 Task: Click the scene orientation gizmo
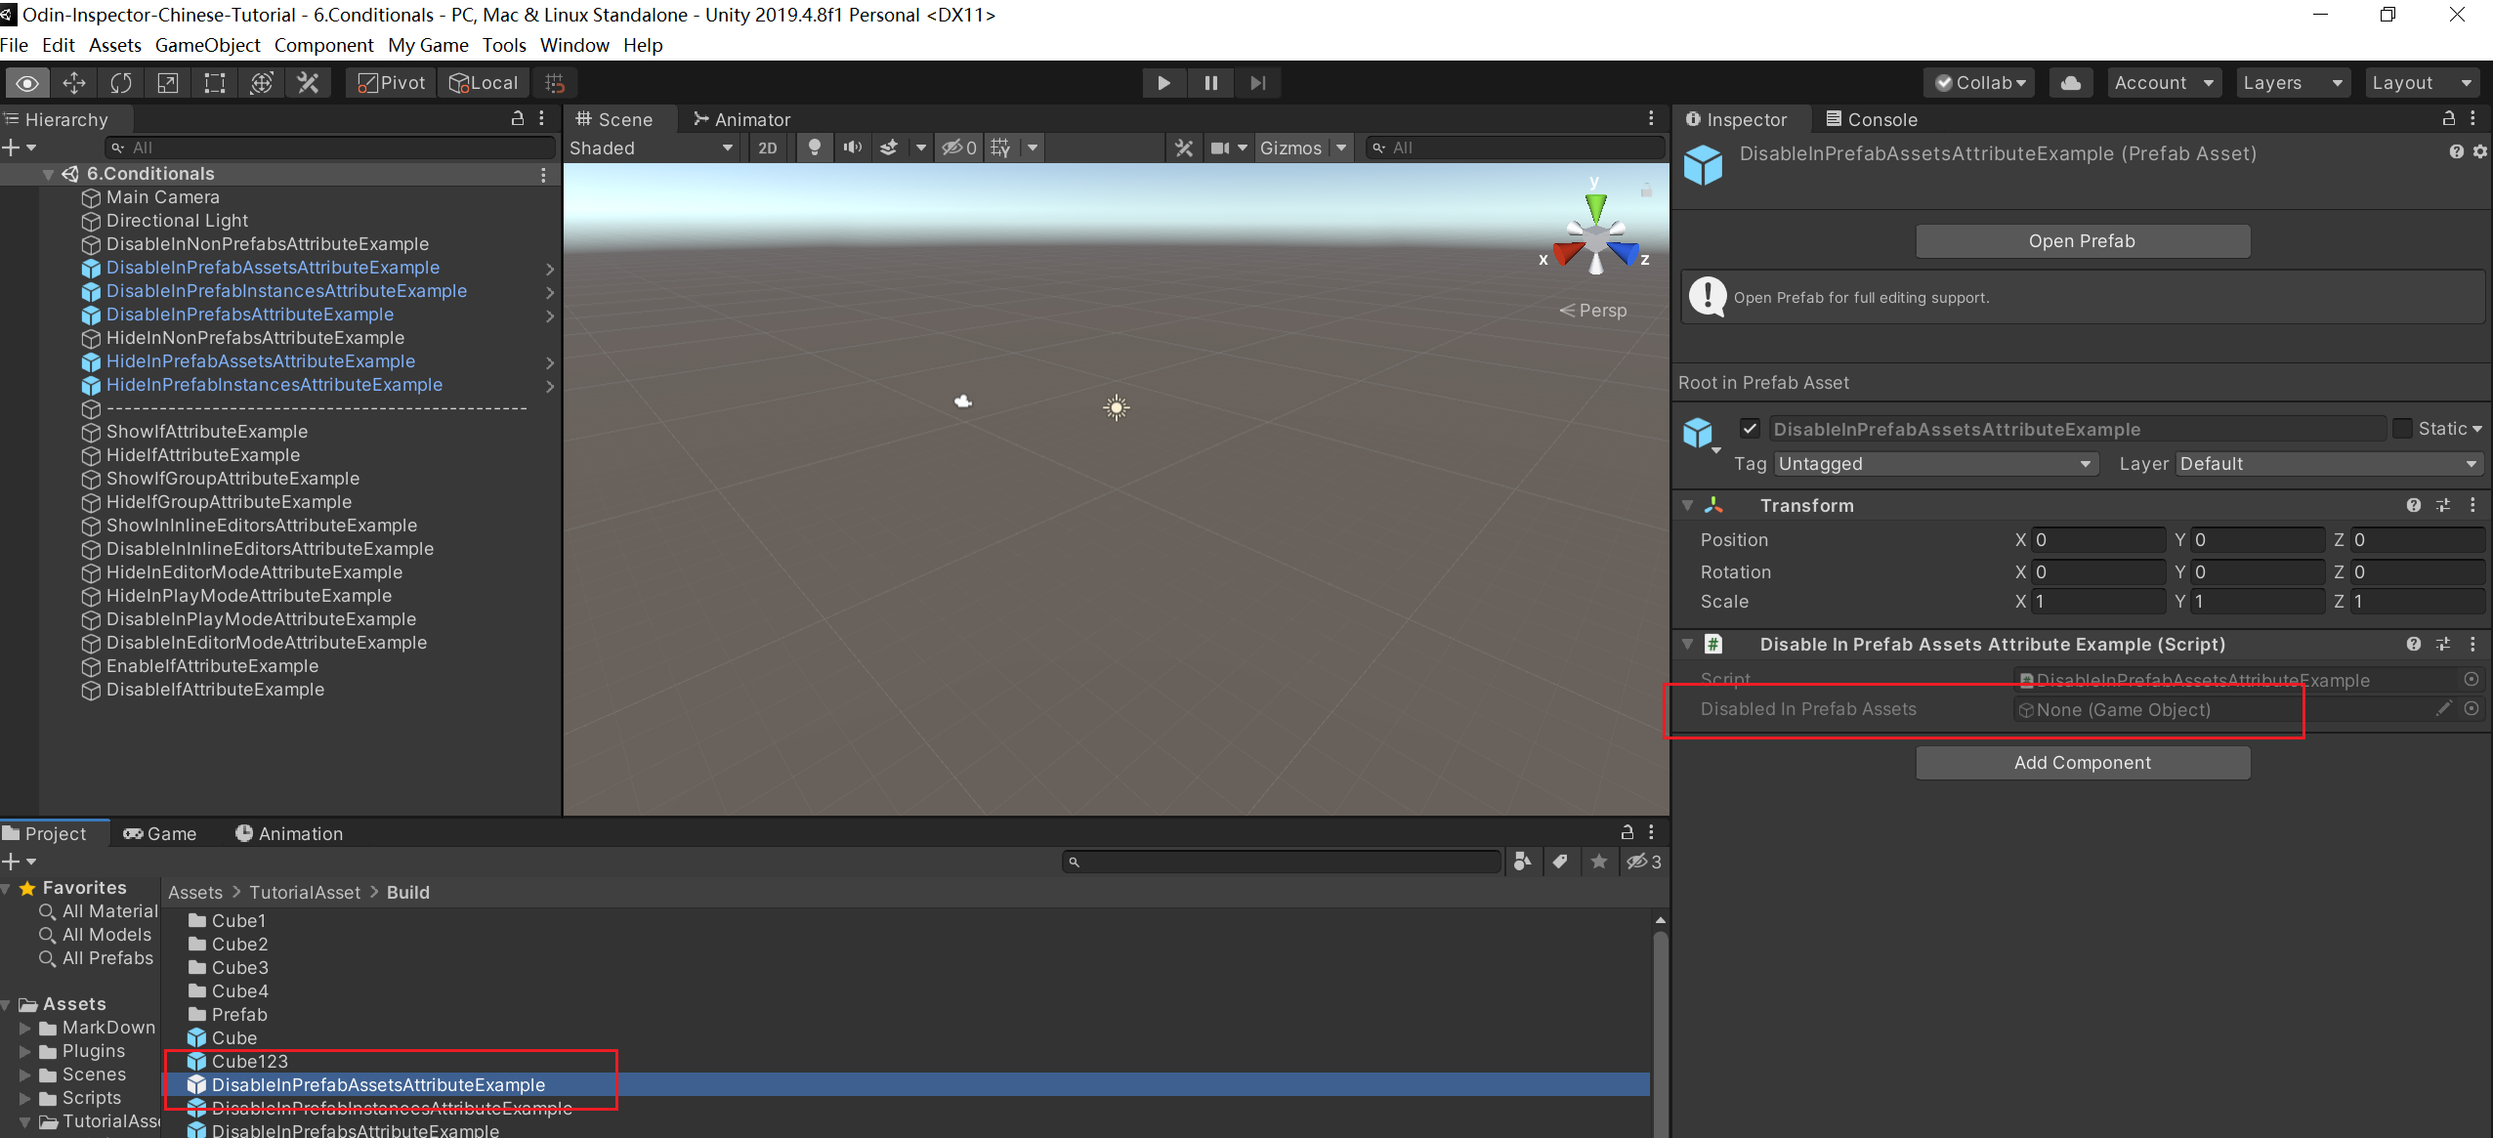pyautogui.click(x=1596, y=234)
